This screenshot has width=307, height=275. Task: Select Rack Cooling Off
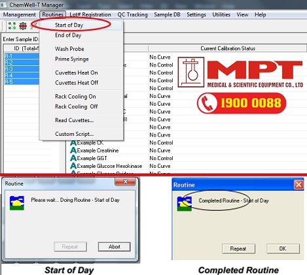pos(77,106)
